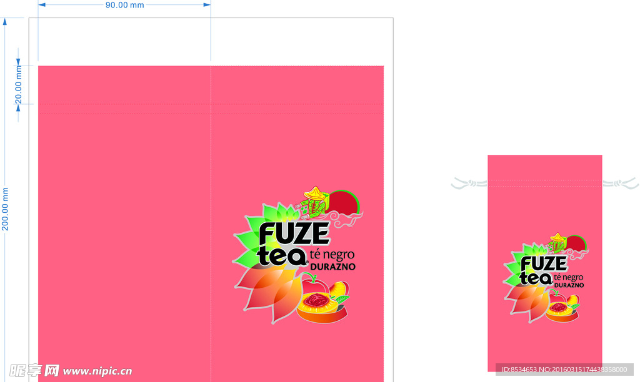Select the 200.00 mm height dimension label
The width and height of the screenshot is (640, 382).
click(5, 208)
